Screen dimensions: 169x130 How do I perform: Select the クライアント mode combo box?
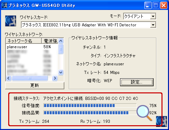pos(140,16)
